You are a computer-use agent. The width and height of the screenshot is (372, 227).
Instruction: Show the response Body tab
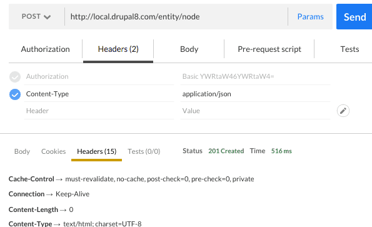click(22, 151)
